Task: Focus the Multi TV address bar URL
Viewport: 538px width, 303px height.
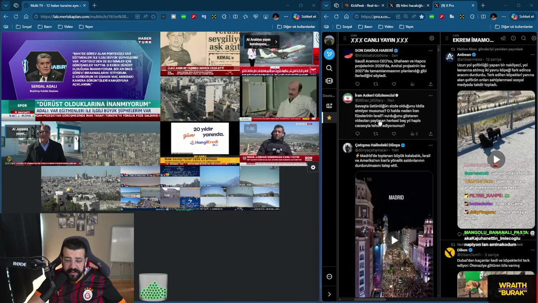Action: tap(84, 16)
